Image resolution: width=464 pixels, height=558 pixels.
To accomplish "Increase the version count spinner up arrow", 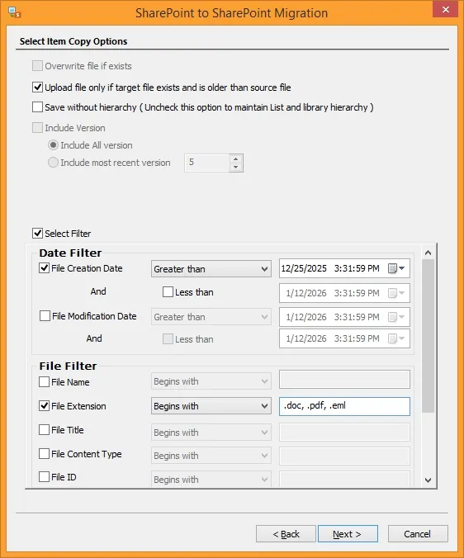I will (235, 158).
